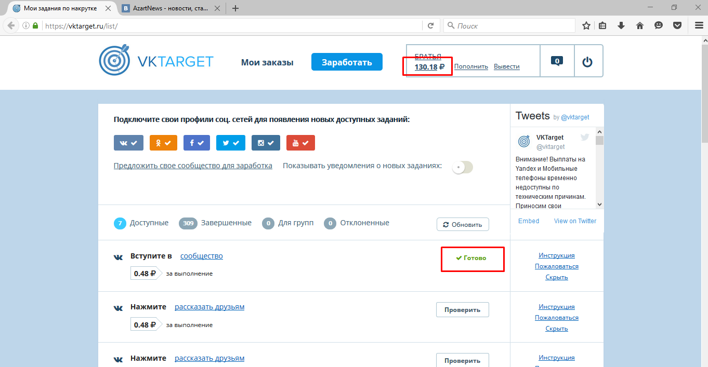Screen dimensions: 708x367
Task: Click in the browser URL address field
Action: coord(231,25)
